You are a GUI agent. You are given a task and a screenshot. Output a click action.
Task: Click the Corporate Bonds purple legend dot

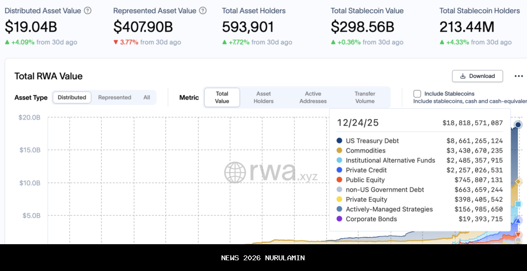tap(340, 219)
